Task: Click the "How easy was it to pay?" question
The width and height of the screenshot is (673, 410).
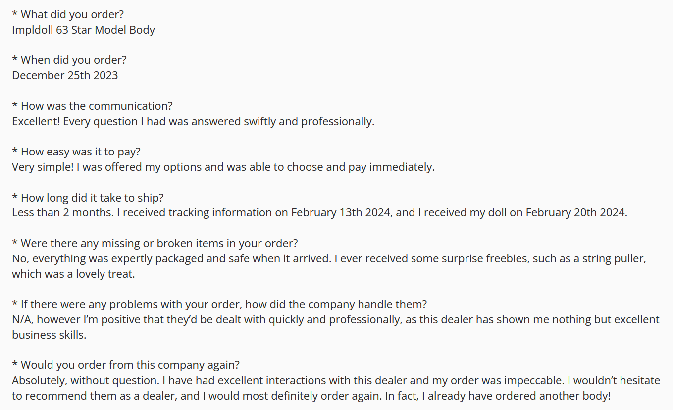Action: [77, 152]
